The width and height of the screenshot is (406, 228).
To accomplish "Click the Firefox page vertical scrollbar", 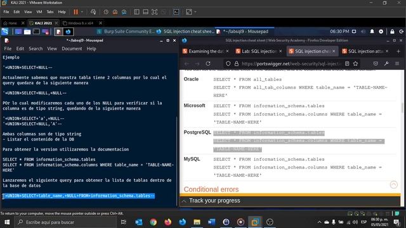I will 402,108.
